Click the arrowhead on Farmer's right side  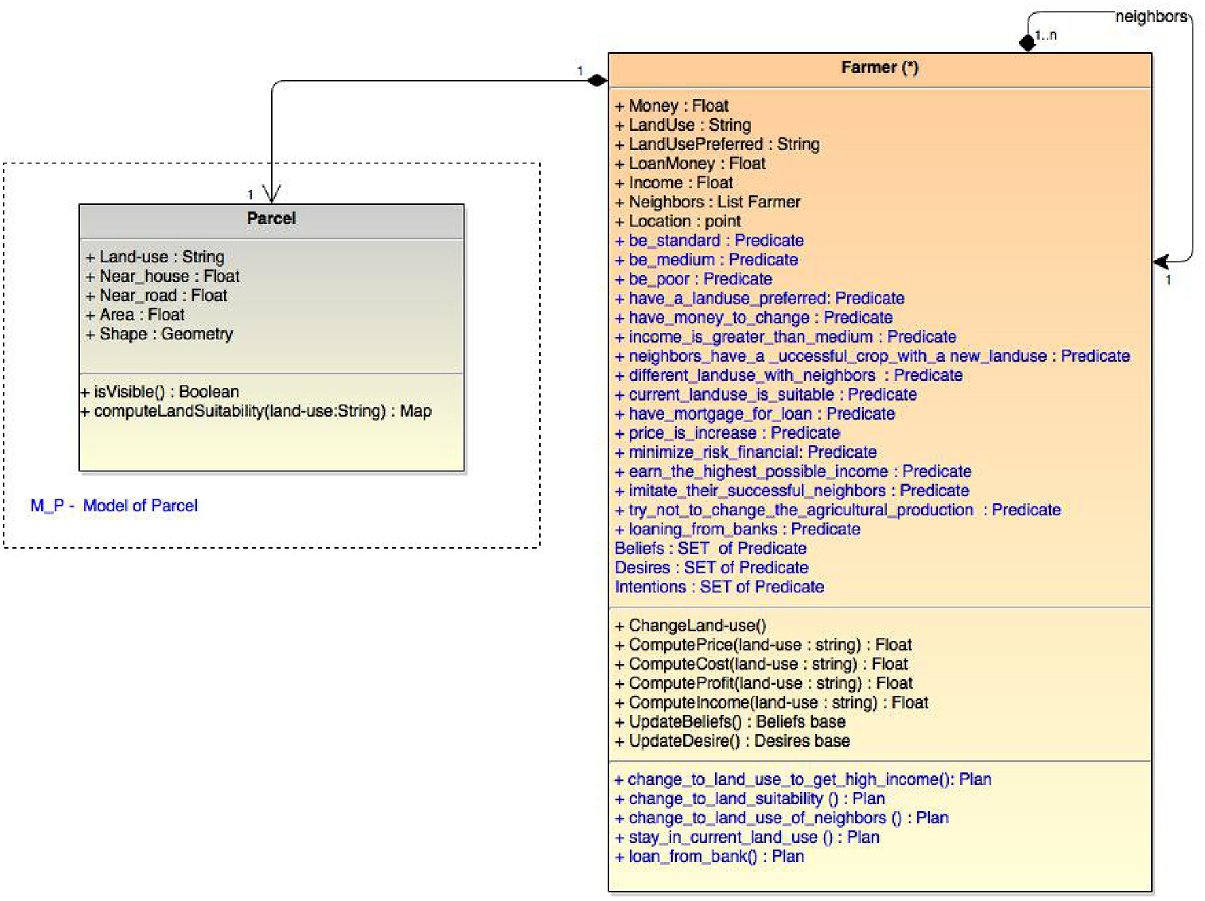pyautogui.click(x=1161, y=262)
